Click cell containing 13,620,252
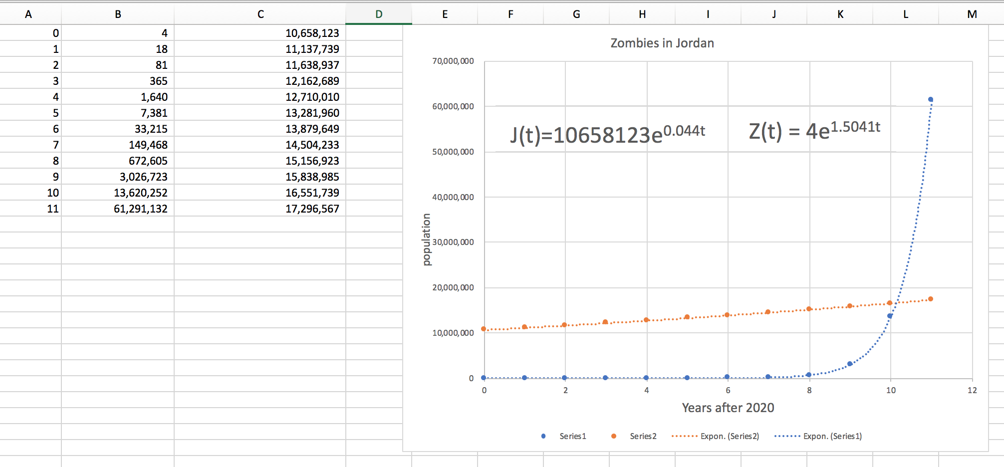Image resolution: width=1004 pixels, height=467 pixels. pyautogui.click(x=118, y=193)
